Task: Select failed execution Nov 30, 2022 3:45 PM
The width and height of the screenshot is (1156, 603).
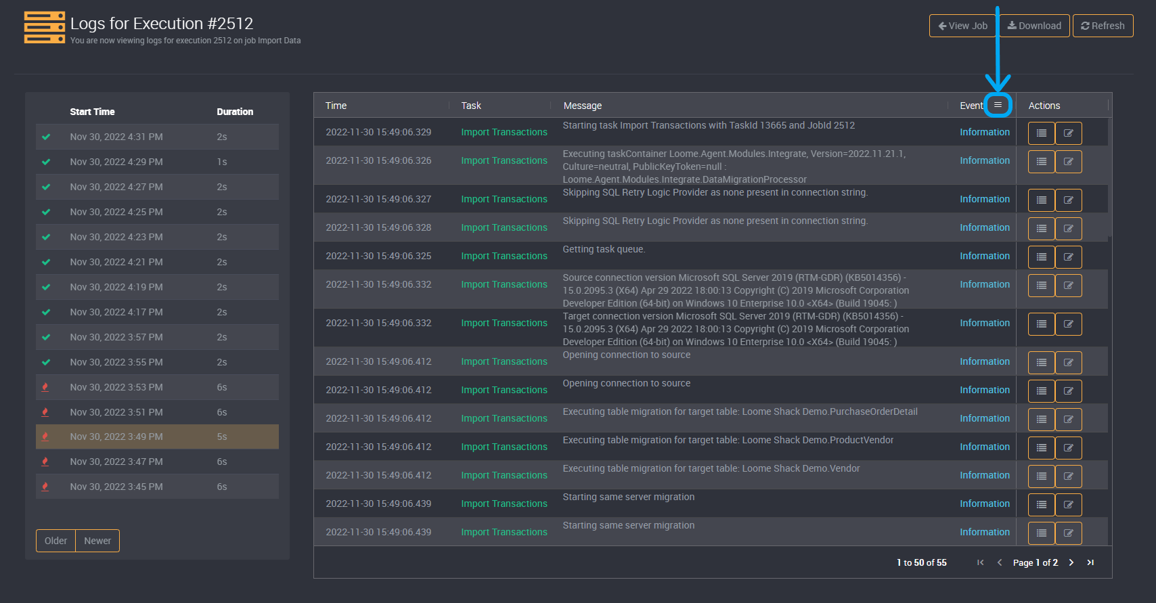Action: coord(157,487)
